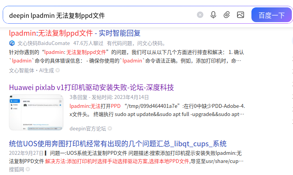The height and width of the screenshot is (175, 293).
Task: Click the snippet 3条回复 - 发帖时间: 2023年4月14日
Action: tap(109, 97)
